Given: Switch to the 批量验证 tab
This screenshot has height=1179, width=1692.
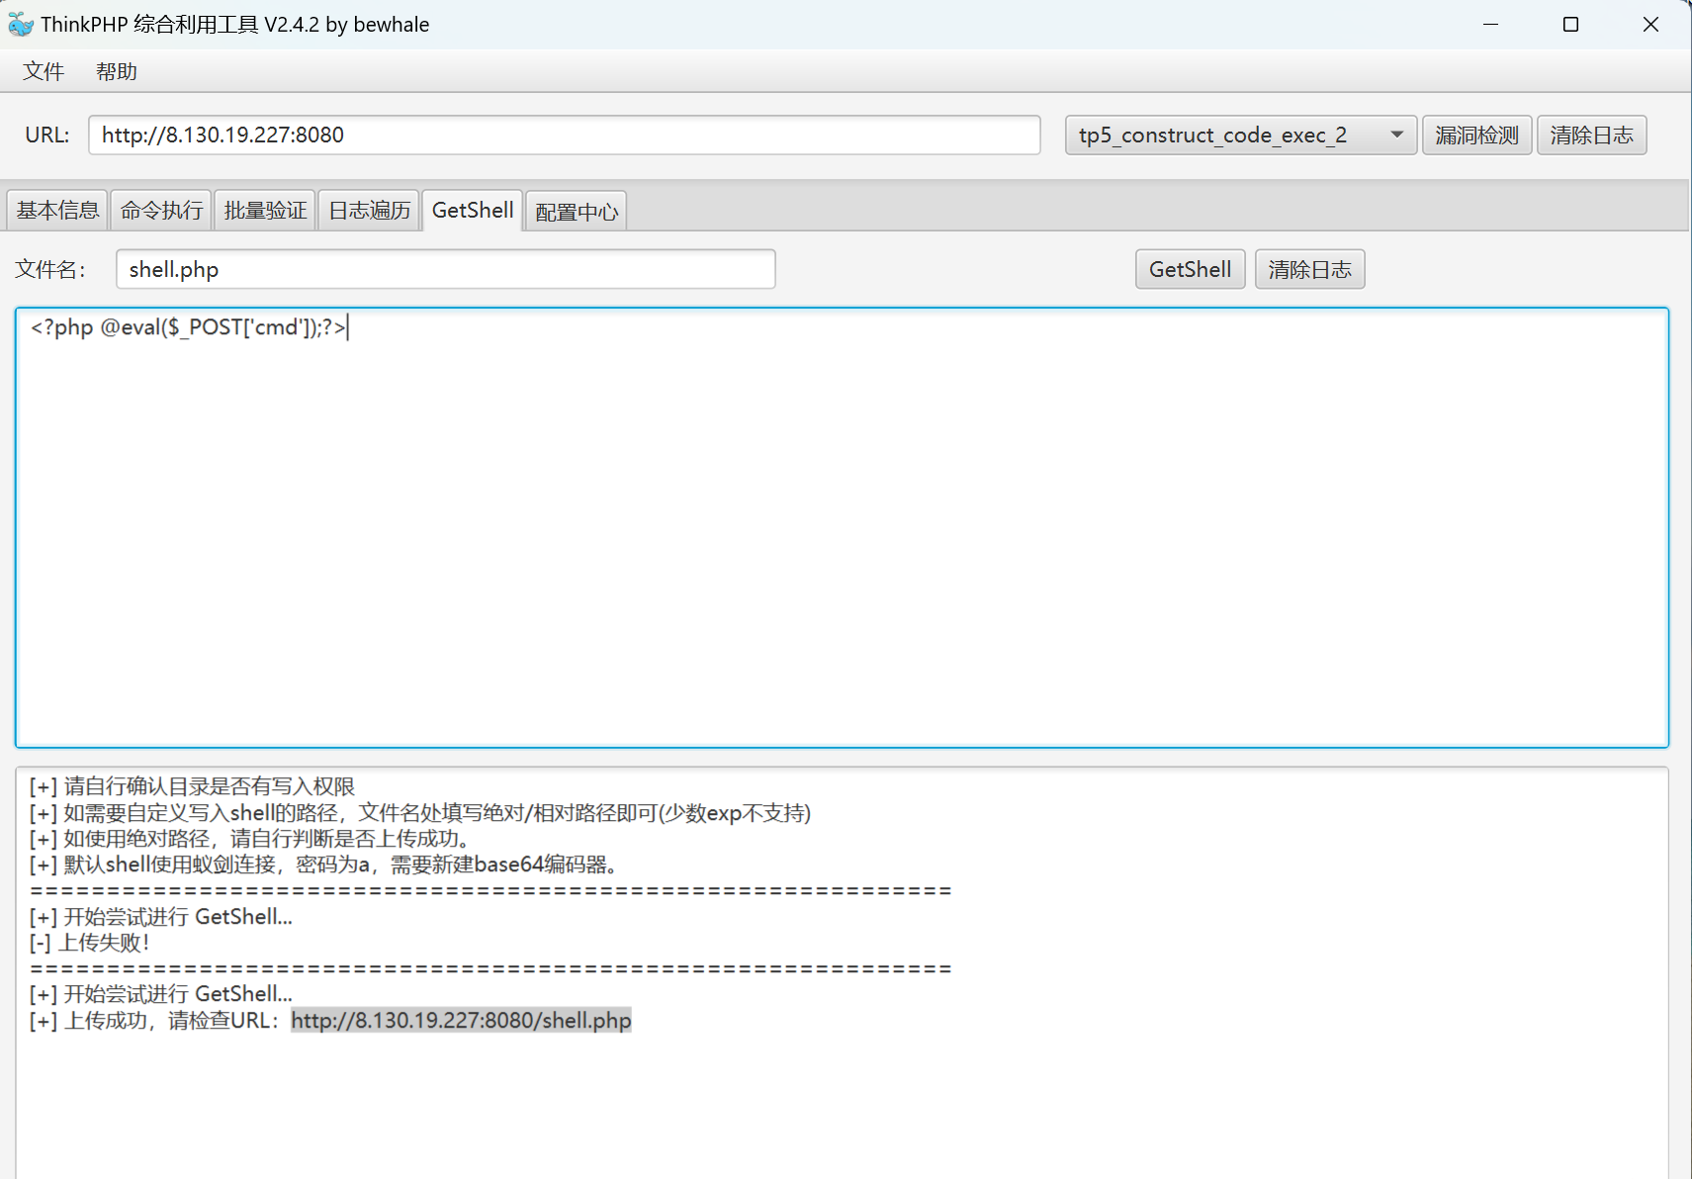Looking at the screenshot, I should [265, 211].
